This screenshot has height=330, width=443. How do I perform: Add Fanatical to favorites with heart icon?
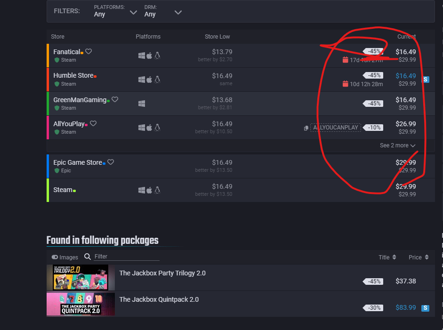(x=89, y=51)
